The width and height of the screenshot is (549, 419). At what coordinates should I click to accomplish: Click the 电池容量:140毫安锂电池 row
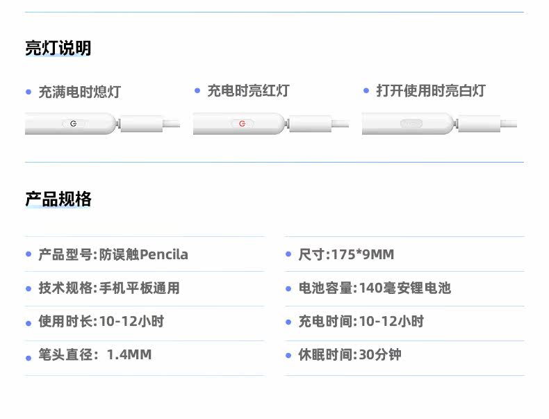[x=404, y=288]
